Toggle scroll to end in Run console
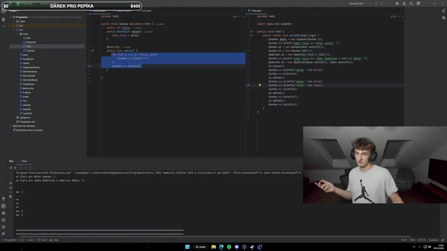This screenshot has width=447, height=251. click(x=10, y=188)
